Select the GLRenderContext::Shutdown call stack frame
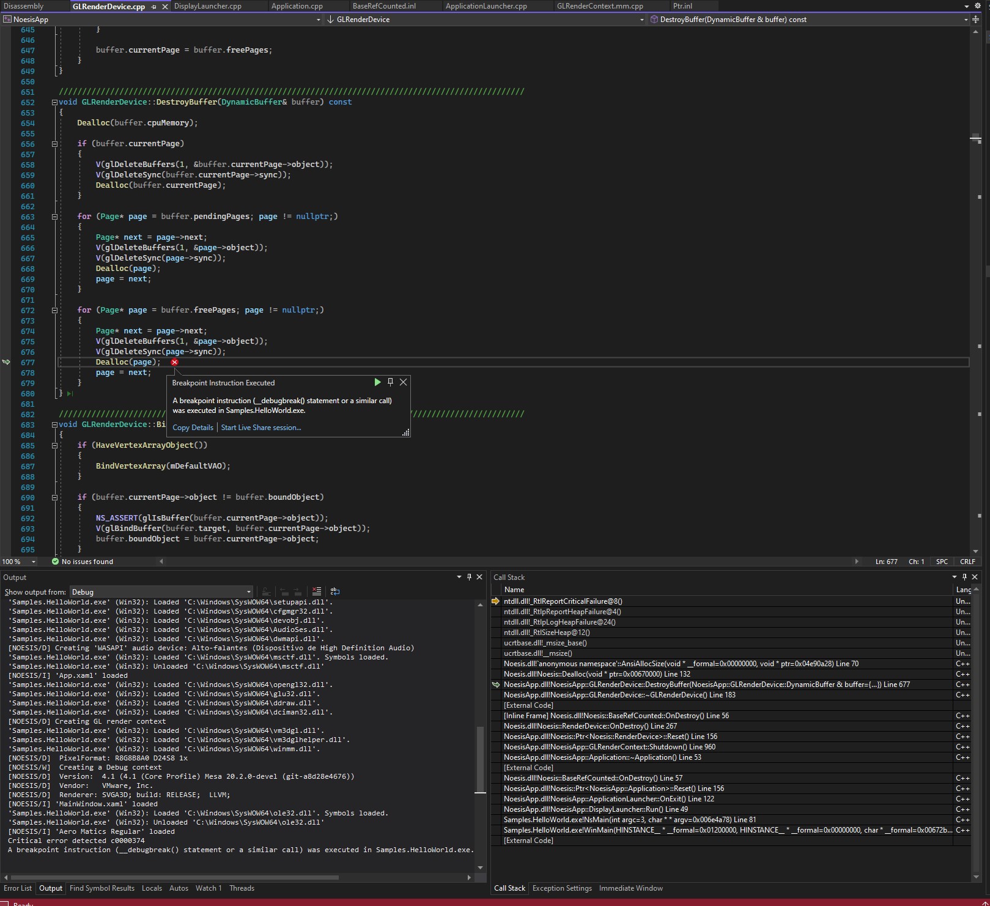 pyautogui.click(x=609, y=747)
